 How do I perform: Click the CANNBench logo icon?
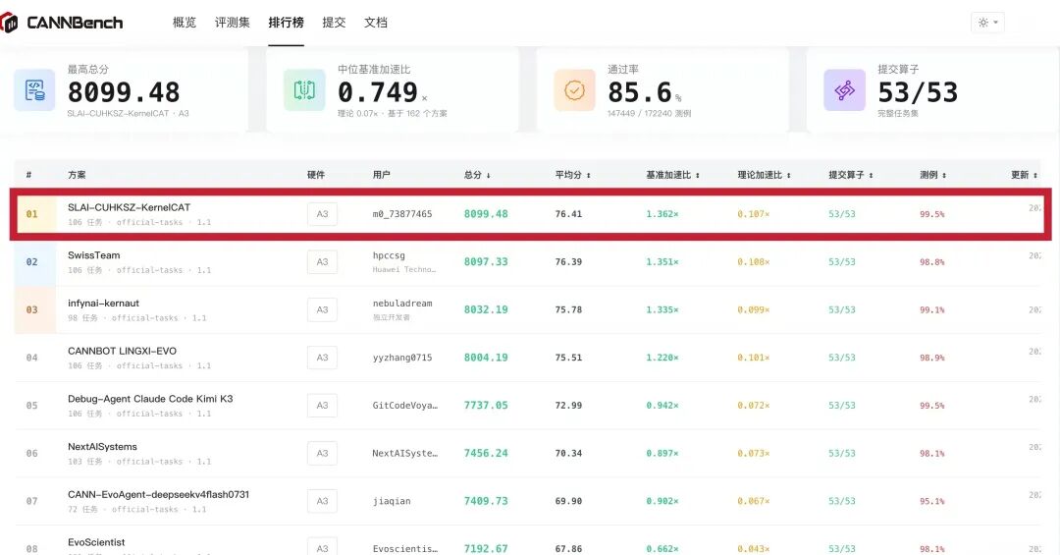(9, 23)
